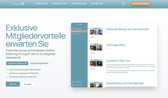168x98 pixels.
Task: Open Your Membership person icon
Action: point(73,82)
